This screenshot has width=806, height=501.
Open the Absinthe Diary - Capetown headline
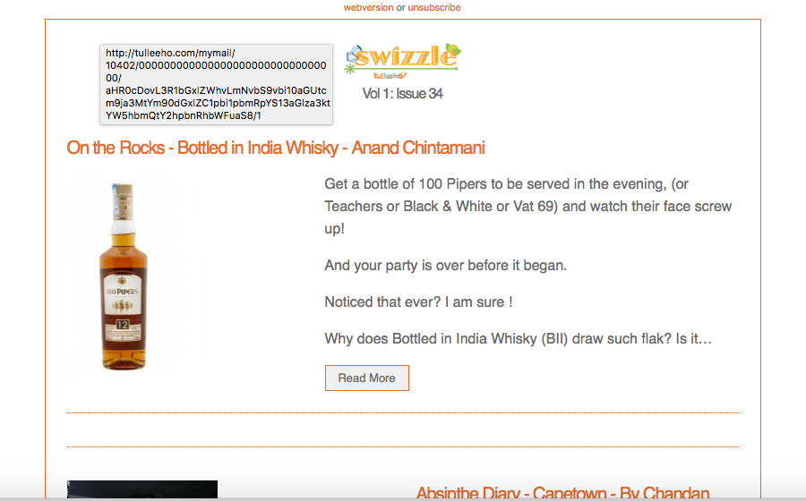click(x=563, y=493)
